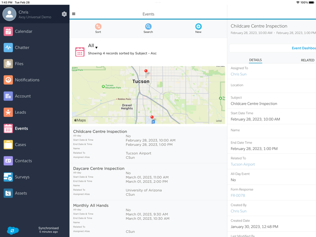Image resolution: width=316 pixels, height=237 pixels.
Task: Tap the blue airport marker on map
Action: tap(153, 122)
